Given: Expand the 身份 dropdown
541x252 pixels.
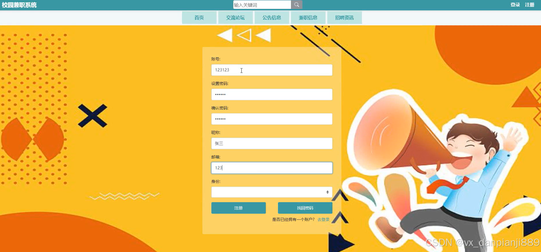Looking at the screenshot, I should (x=272, y=192).
